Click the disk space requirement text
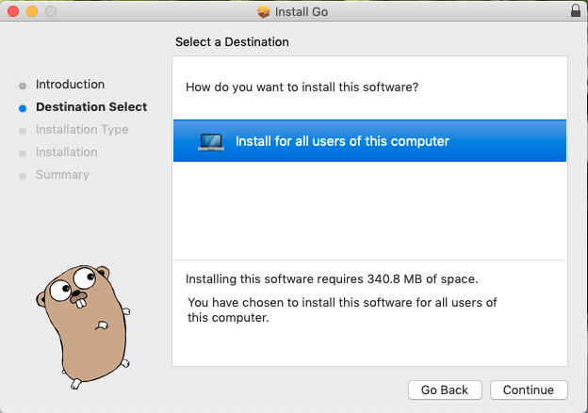 [332, 279]
